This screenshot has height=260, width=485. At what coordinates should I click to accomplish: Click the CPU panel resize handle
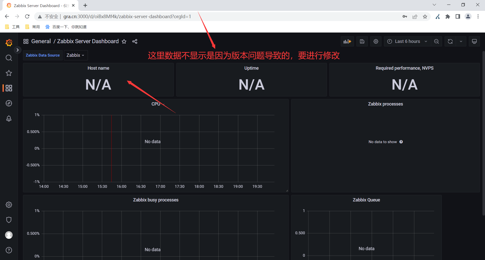[x=287, y=191]
